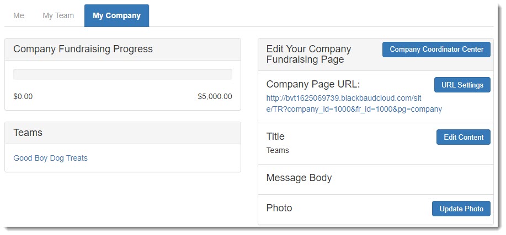Click the Message Body section
The image size is (506, 235).
tap(299, 178)
